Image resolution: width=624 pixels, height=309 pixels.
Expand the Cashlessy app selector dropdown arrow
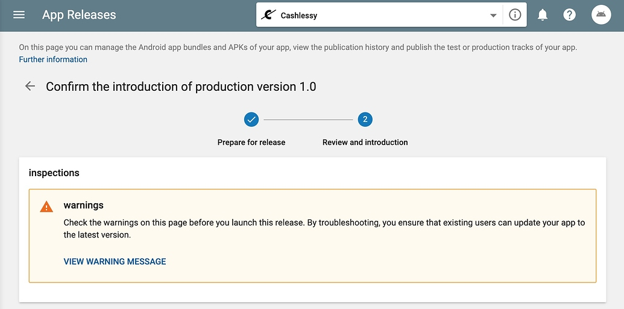[x=493, y=16]
